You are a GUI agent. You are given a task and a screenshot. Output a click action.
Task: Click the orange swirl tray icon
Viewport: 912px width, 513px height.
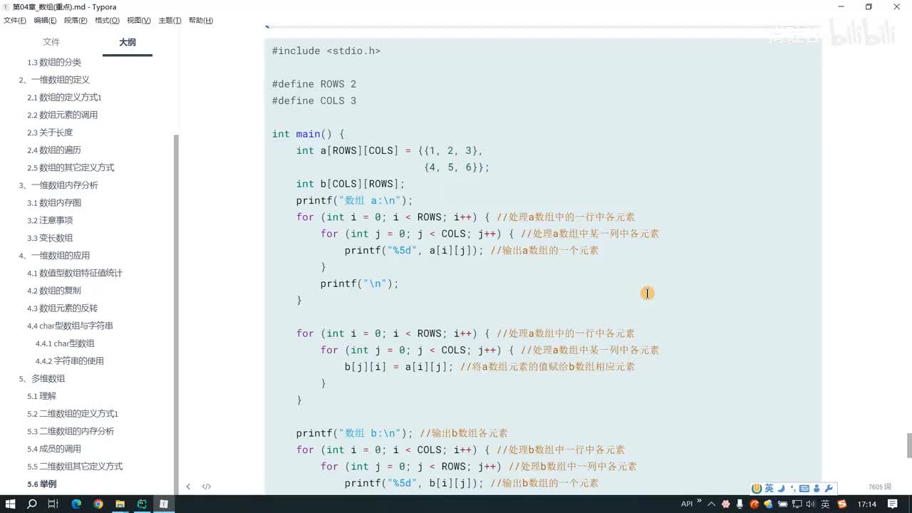[x=755, y=504]
